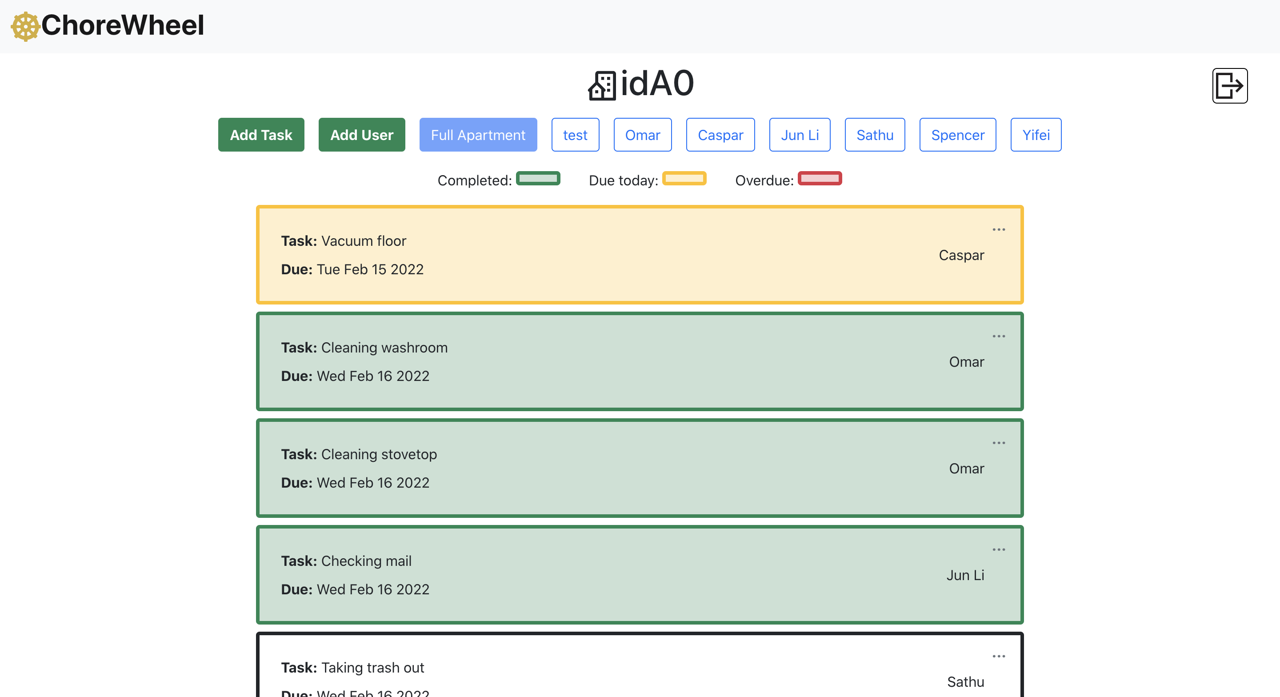This screenshot has height=697, width=1280.
Task: Filter tasks by Sathu
Action: click(x=875, y=135)
